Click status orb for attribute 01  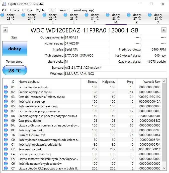point(6,87)
